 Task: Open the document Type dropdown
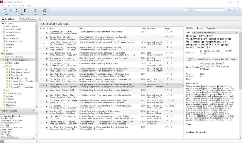(236, 32)
